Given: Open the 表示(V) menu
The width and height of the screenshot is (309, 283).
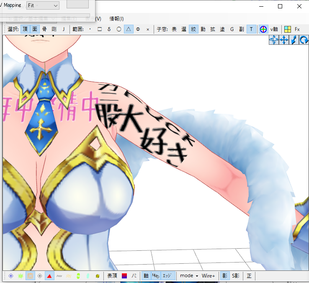Looking at the screenshot, I should (x=93, y=19).
